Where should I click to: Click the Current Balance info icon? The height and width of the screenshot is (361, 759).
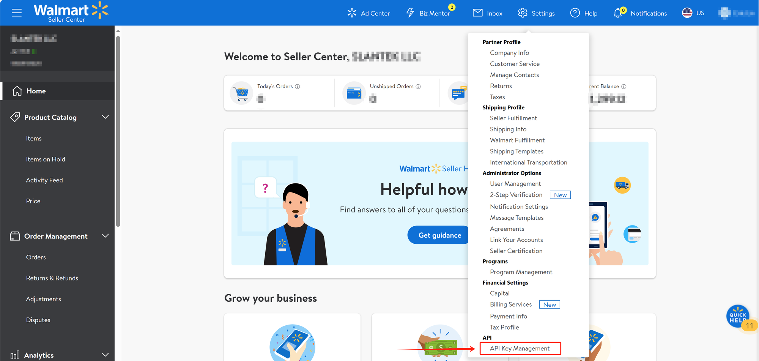[624, 87]
